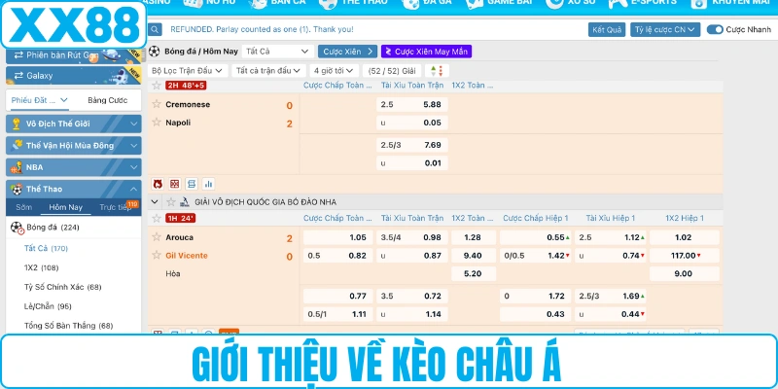The height and width of the screenshot is (389, 778).
Task: Click the 5.20 Hòa draw odds
Action: (474, 273)
